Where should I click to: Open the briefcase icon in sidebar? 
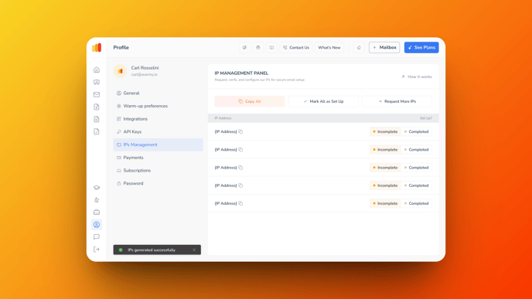tap(97, 212)
